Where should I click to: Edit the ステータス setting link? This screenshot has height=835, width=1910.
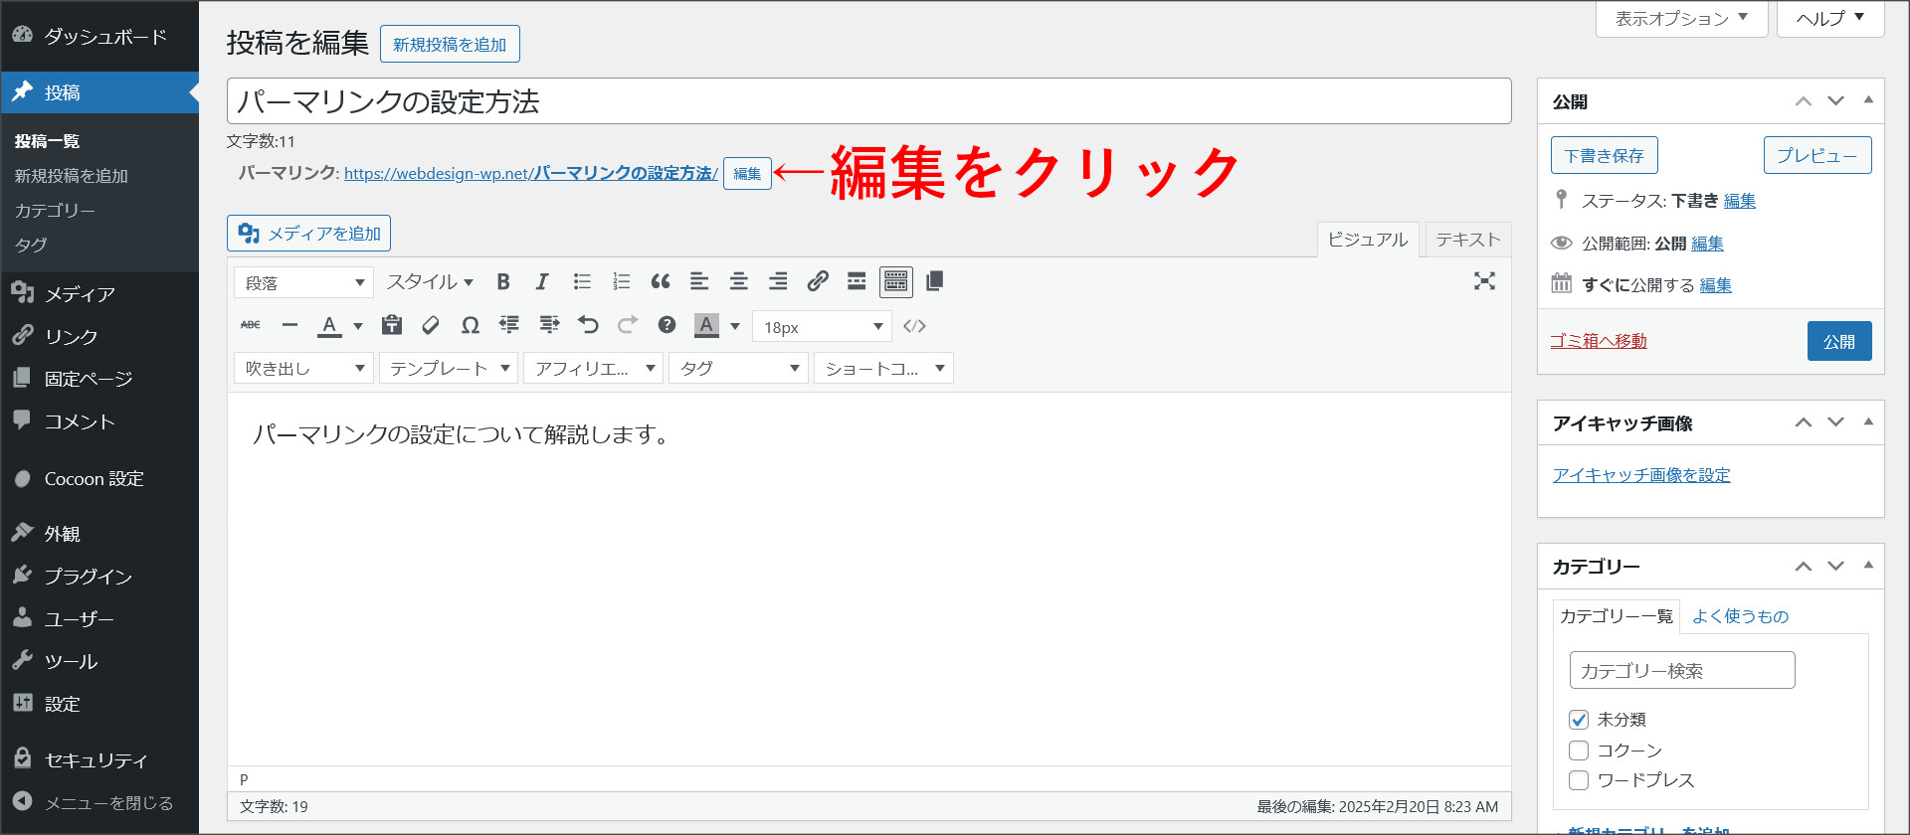pos(1740,201)
